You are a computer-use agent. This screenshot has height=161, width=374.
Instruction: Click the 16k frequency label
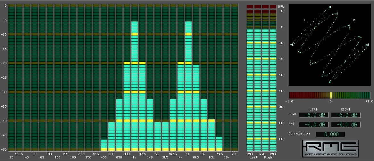pos(227,157)
